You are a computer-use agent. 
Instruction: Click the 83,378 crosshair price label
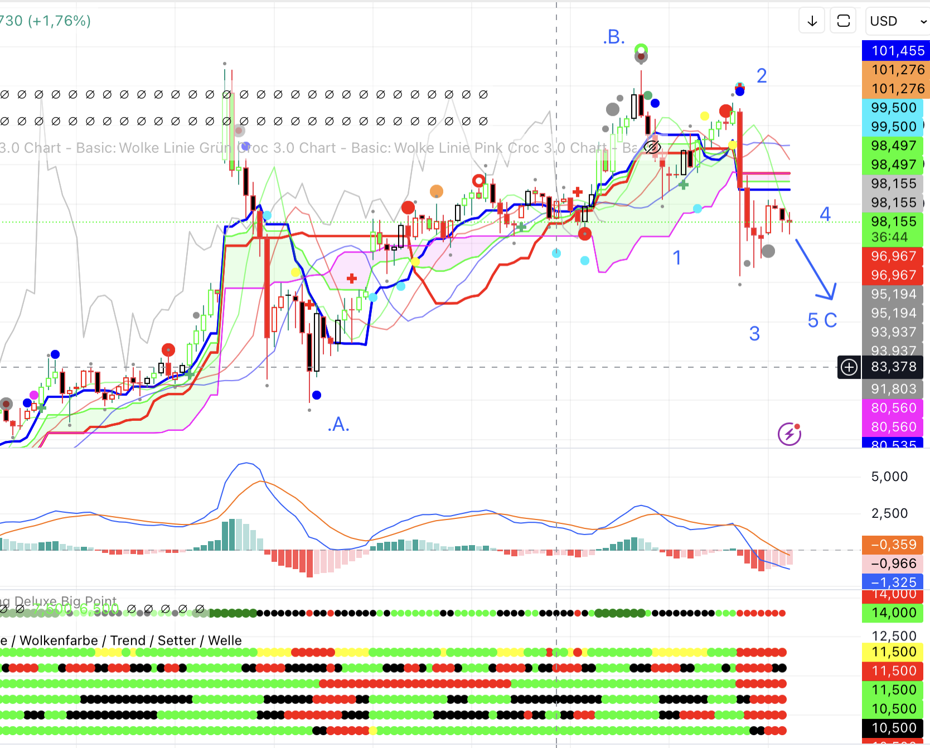(x=893, y=367)
